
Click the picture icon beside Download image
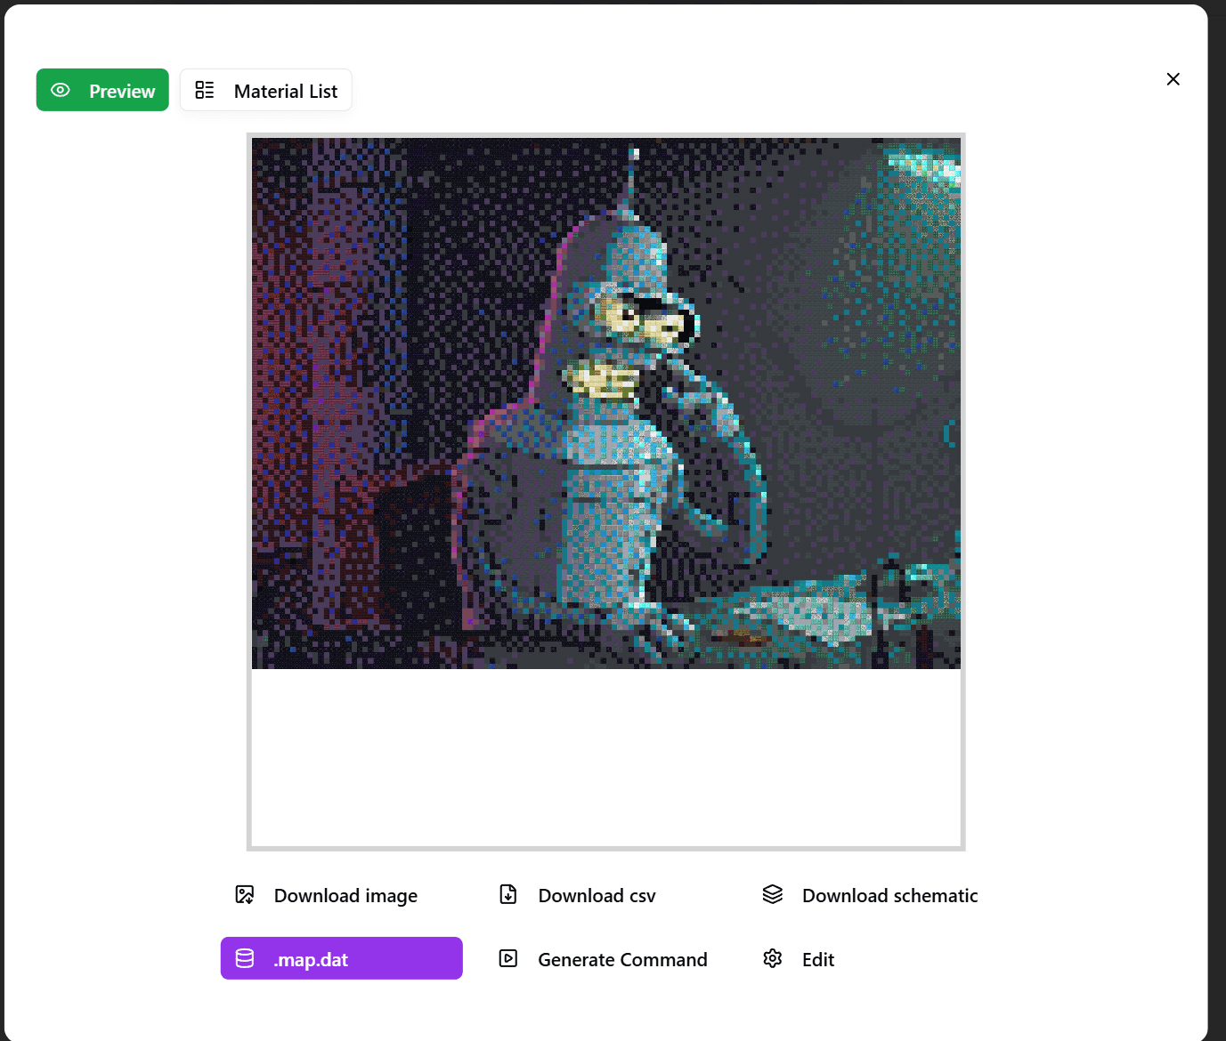point(245,894)
